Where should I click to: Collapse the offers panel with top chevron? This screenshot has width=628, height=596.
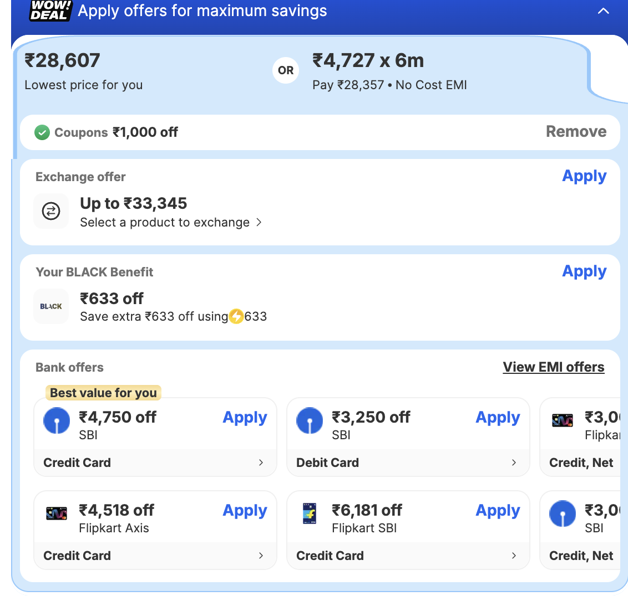(x=603, y=11)
